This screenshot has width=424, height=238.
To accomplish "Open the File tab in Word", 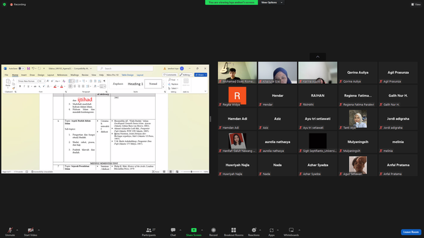I will tap(7, 75).
